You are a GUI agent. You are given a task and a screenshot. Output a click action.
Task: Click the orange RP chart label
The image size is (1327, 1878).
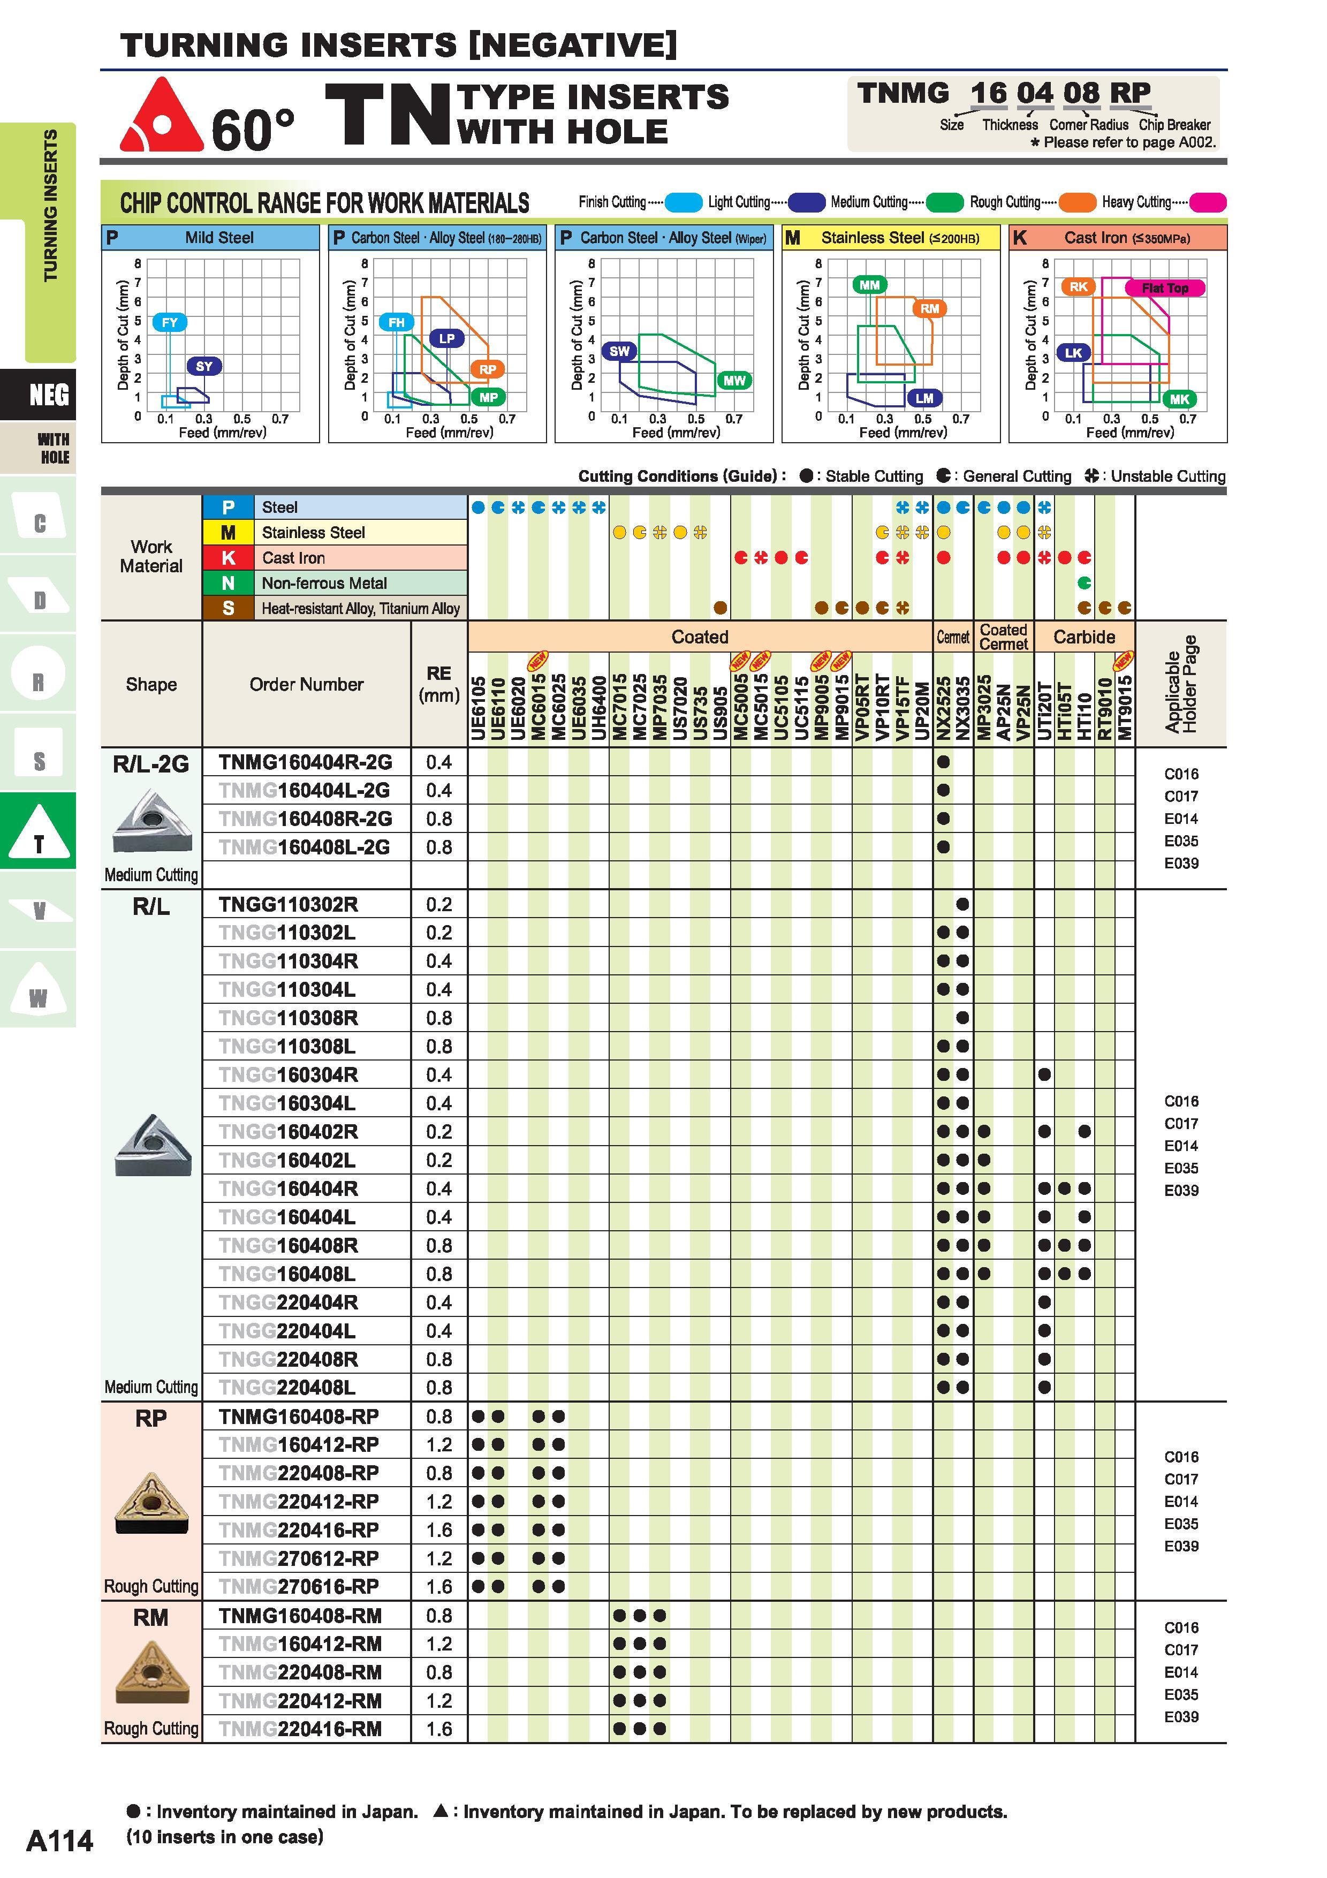coord(487,369)
